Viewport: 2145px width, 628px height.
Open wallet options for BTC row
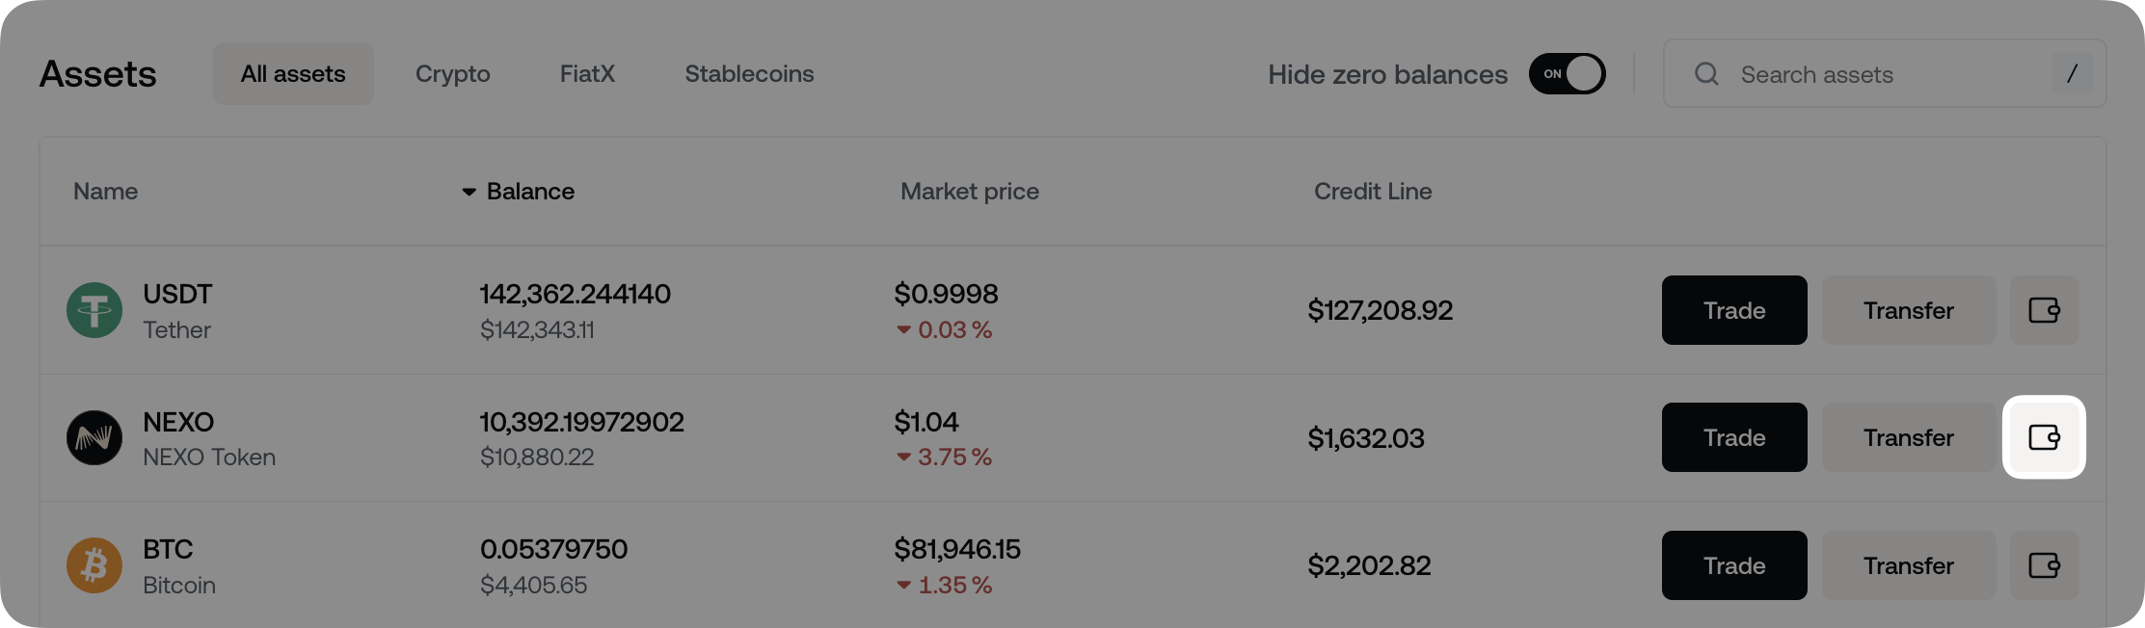(2044, 565)
